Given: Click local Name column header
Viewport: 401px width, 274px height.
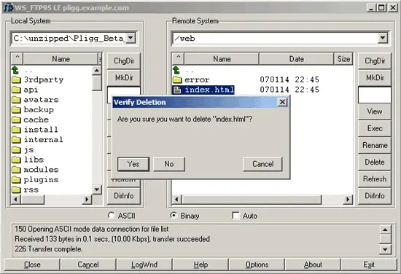Looking at the screenshot, I should coord(61,59).
